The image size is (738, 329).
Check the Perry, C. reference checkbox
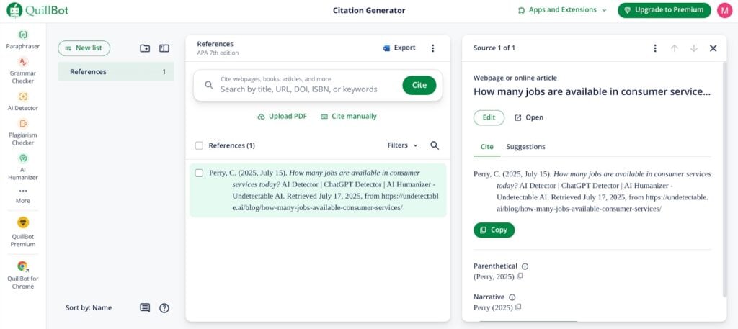coord(199,173)
